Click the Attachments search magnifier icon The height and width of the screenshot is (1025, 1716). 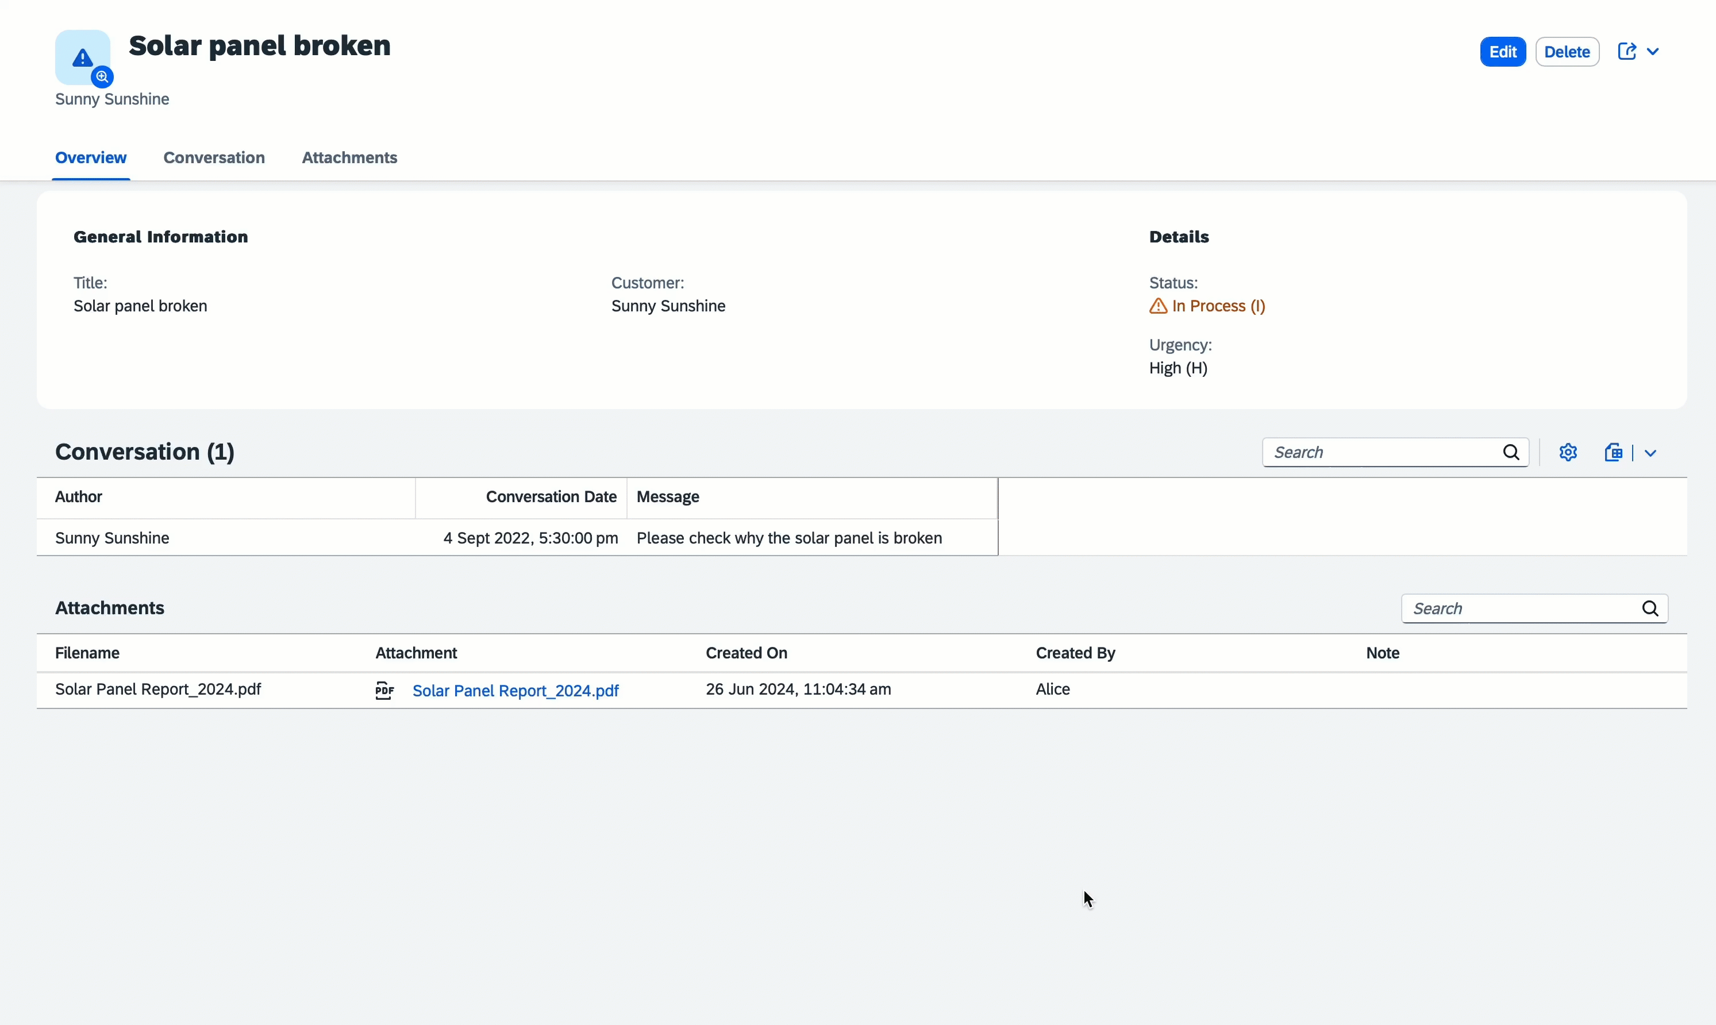[1650, 608]
